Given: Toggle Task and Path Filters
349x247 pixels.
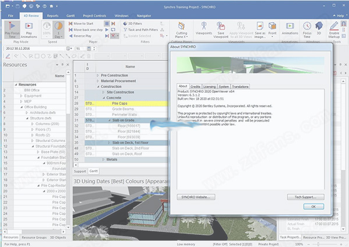Looking at the screenshot, I should (139, 30).
